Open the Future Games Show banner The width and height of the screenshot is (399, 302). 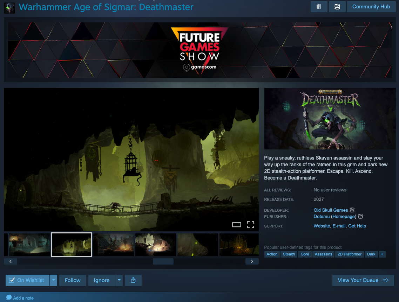[200, 50]
